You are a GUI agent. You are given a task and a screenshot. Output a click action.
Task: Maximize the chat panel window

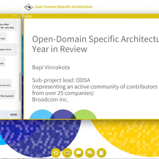pos(15,16)
